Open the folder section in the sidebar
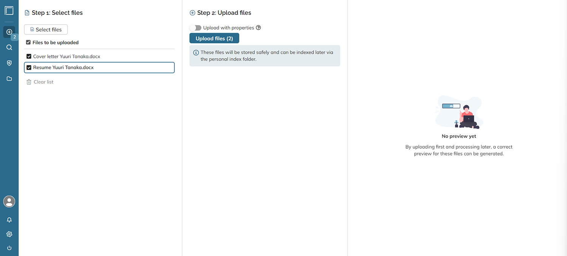The image size is (567, 256). [9, 79]
